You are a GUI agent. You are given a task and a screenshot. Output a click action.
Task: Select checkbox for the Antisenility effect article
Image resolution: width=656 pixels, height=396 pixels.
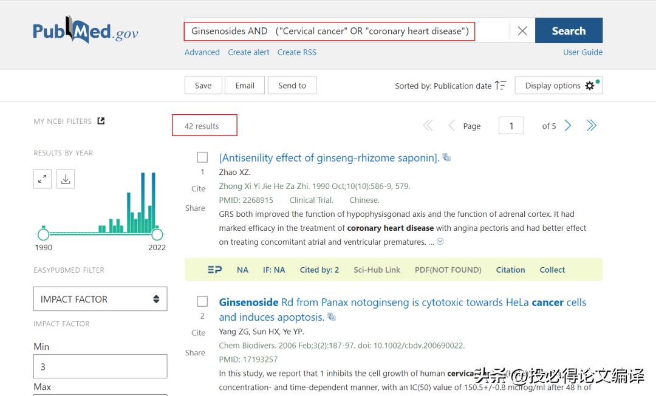click(202, 157)
